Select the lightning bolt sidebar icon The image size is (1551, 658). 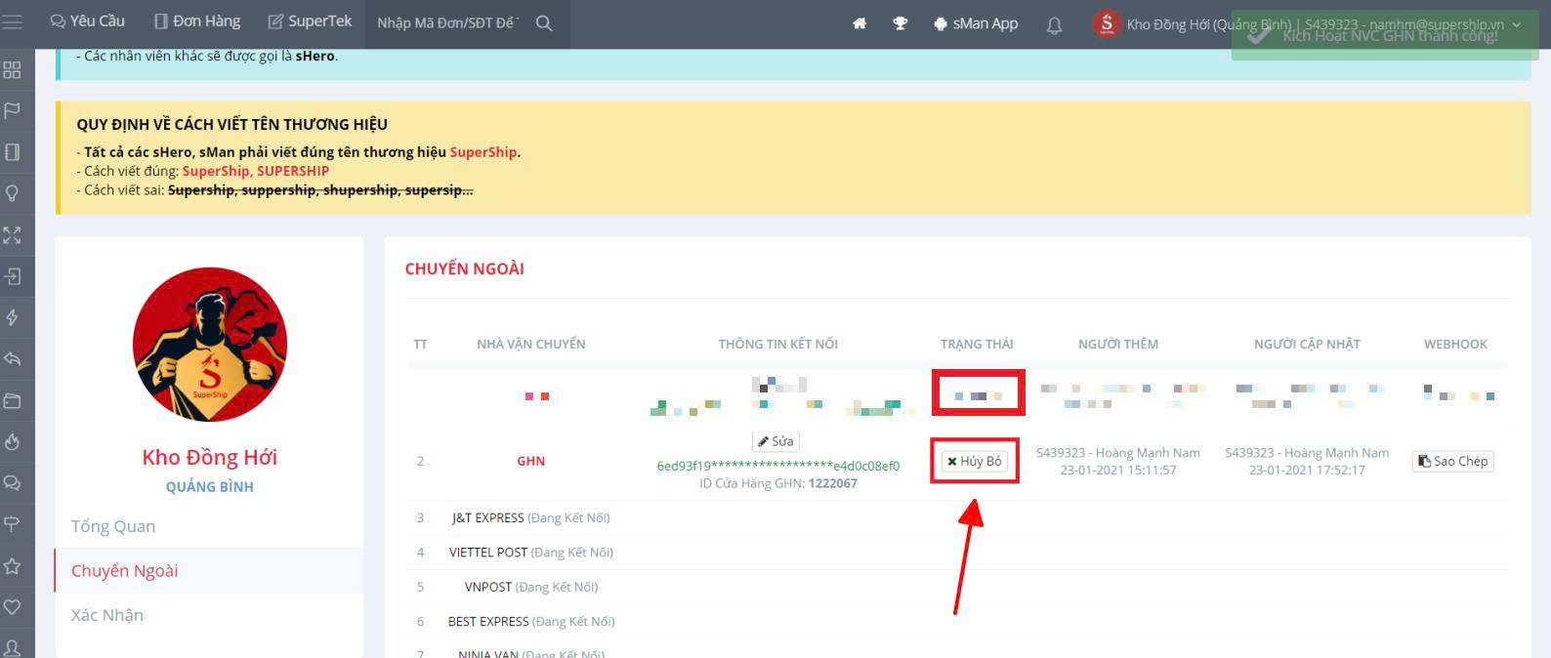12,317
